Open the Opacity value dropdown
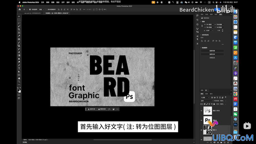Image resolution: width=256 pixels, height=144 pixels. pyautogui.click(x=225, y=101)
